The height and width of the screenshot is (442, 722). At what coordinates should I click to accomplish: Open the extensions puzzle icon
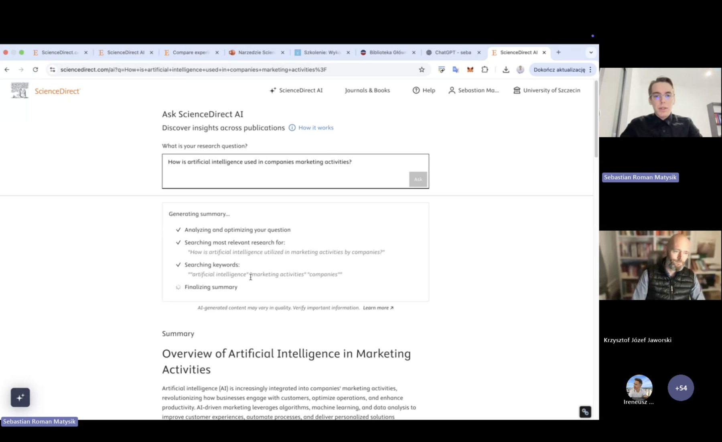pos(485,70)
